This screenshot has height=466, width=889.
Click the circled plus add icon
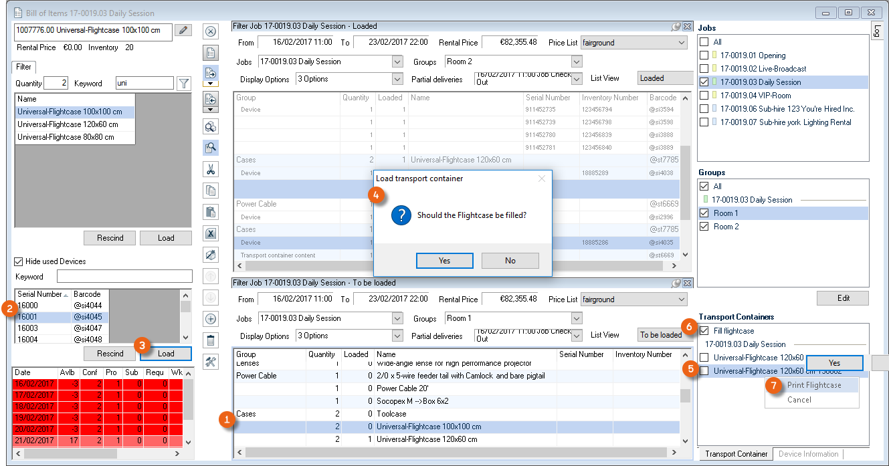pyautogui.click(x=210, y=319)
